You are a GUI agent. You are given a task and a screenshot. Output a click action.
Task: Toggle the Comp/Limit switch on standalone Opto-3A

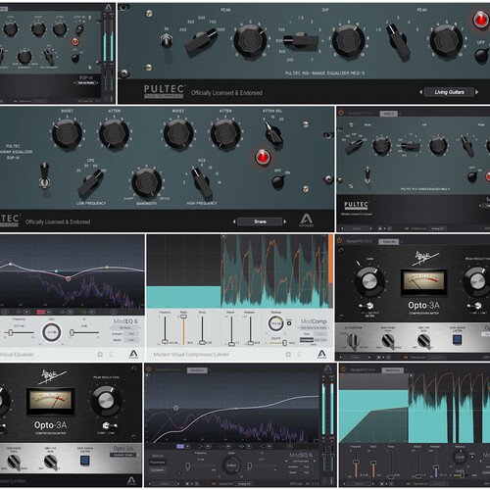click(110, 425)
